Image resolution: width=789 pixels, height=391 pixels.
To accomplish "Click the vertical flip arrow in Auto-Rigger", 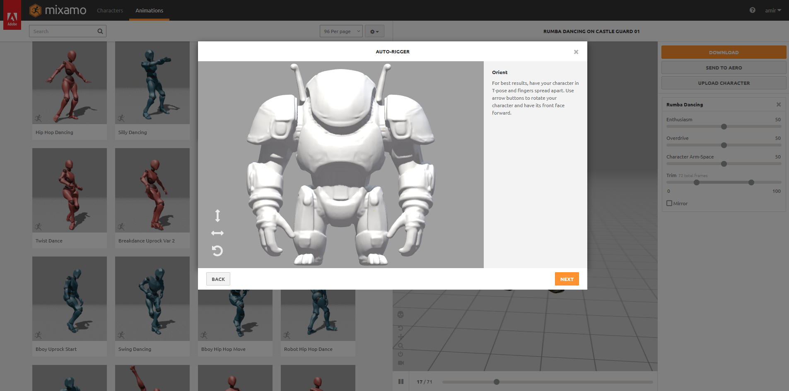I will (217, 216).
